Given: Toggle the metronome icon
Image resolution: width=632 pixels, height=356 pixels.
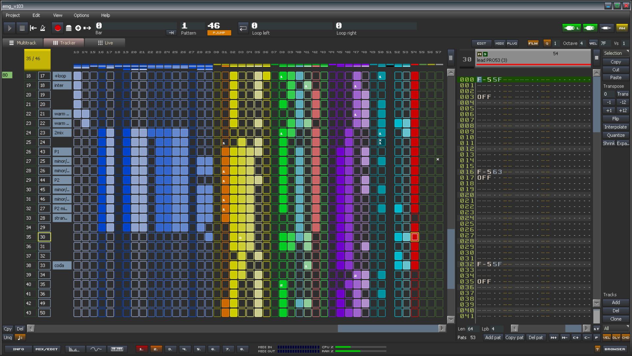Looking at the screenshot, I should tap(43, 28).
